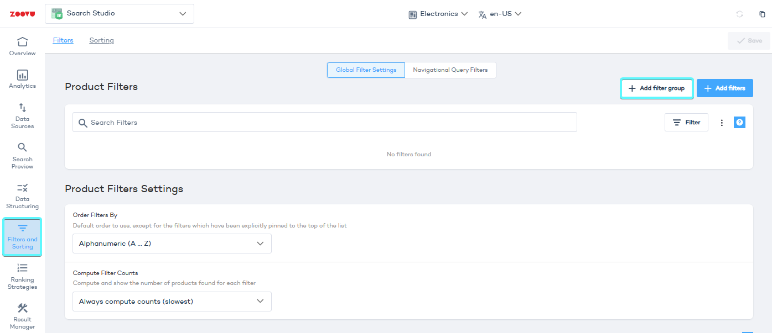Open the Electronics catalog selector
Screen dimensions: 772x333
click(x=438, y=13)
